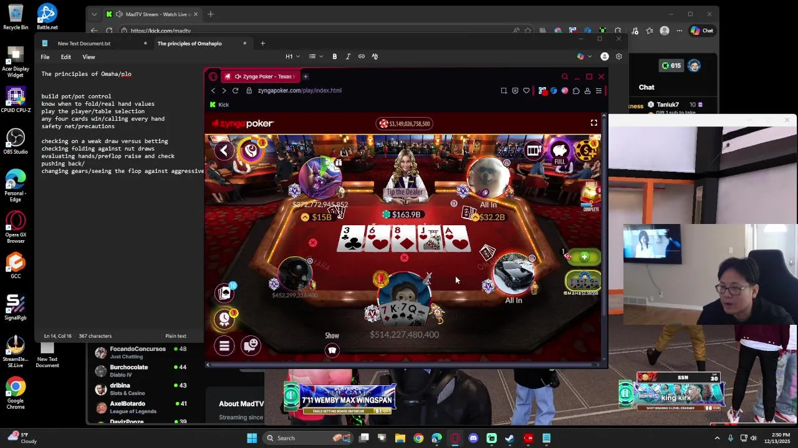798x448 pixels.
Task: Open the daily challenges badge beside back arrow
Action: pyautogui.click(x=252, y=150)
